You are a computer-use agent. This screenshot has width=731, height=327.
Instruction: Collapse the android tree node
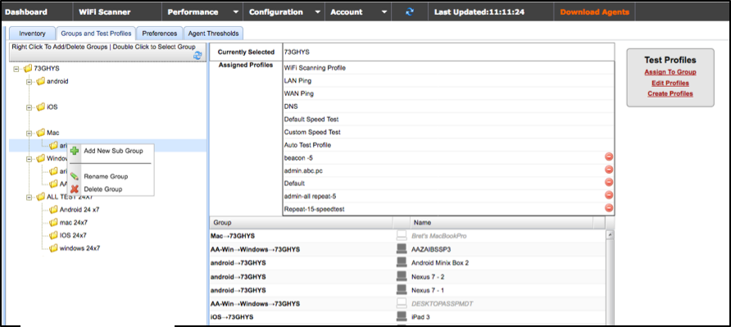29,82
